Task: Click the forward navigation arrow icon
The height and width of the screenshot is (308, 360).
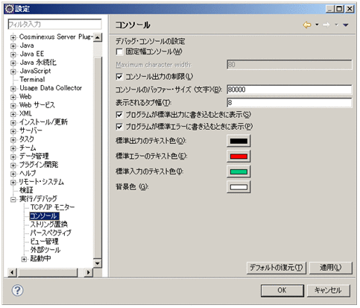Action: tap(326, 25)
